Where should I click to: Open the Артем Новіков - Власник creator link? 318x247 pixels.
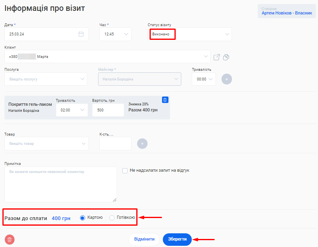tap(287, 13)
